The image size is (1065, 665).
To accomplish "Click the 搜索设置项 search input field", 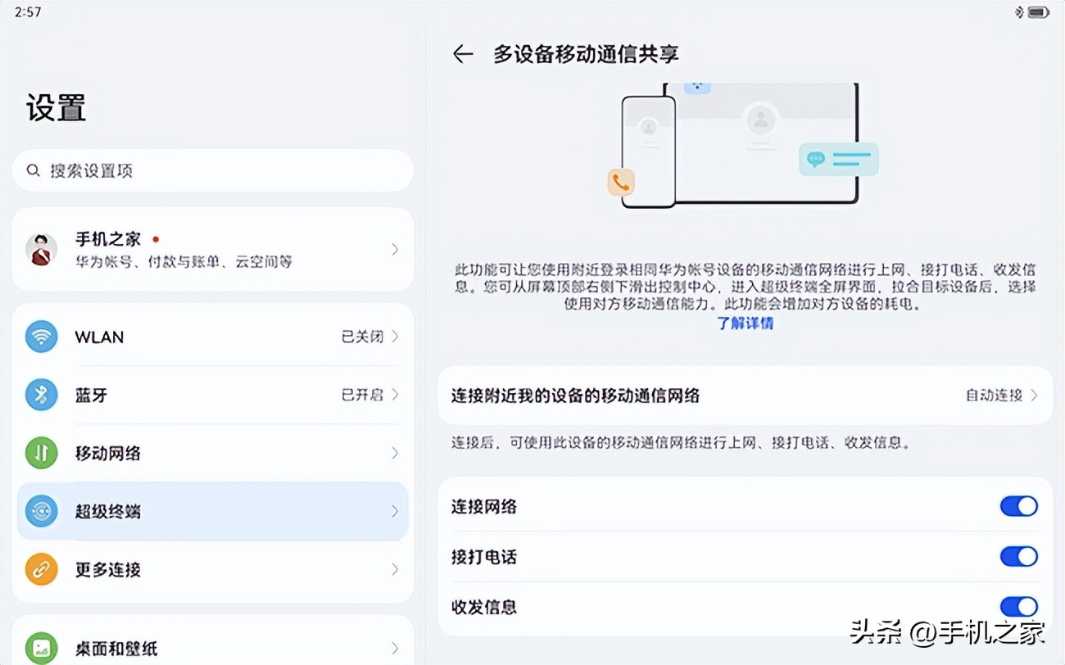I will (x=213, y=170).
